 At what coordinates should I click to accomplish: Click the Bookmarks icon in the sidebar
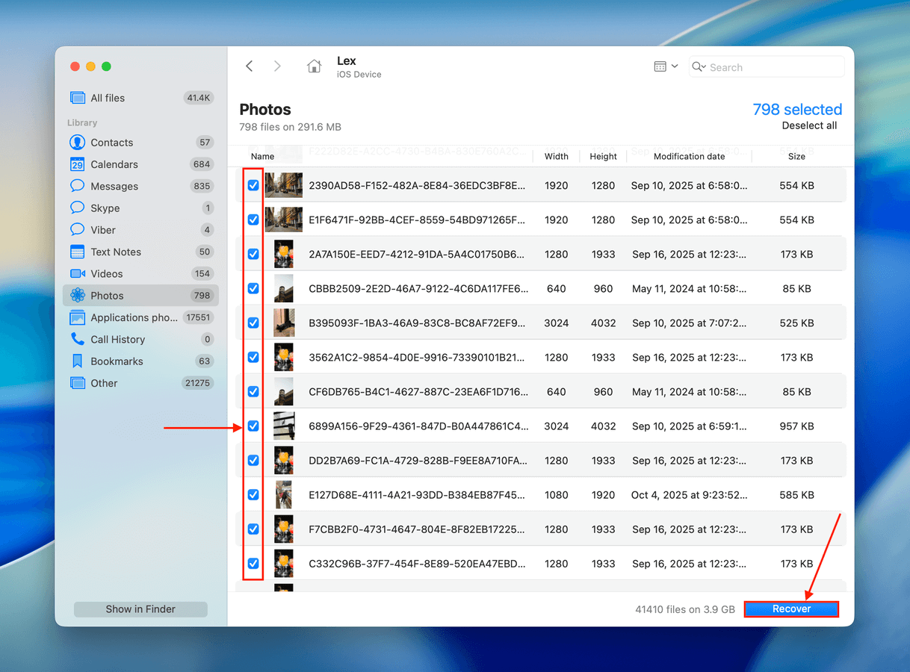click(x=77, y=361)
